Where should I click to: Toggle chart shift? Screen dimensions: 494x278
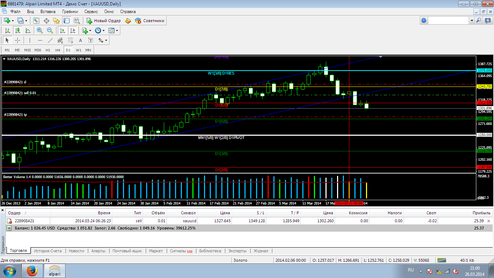73,30
